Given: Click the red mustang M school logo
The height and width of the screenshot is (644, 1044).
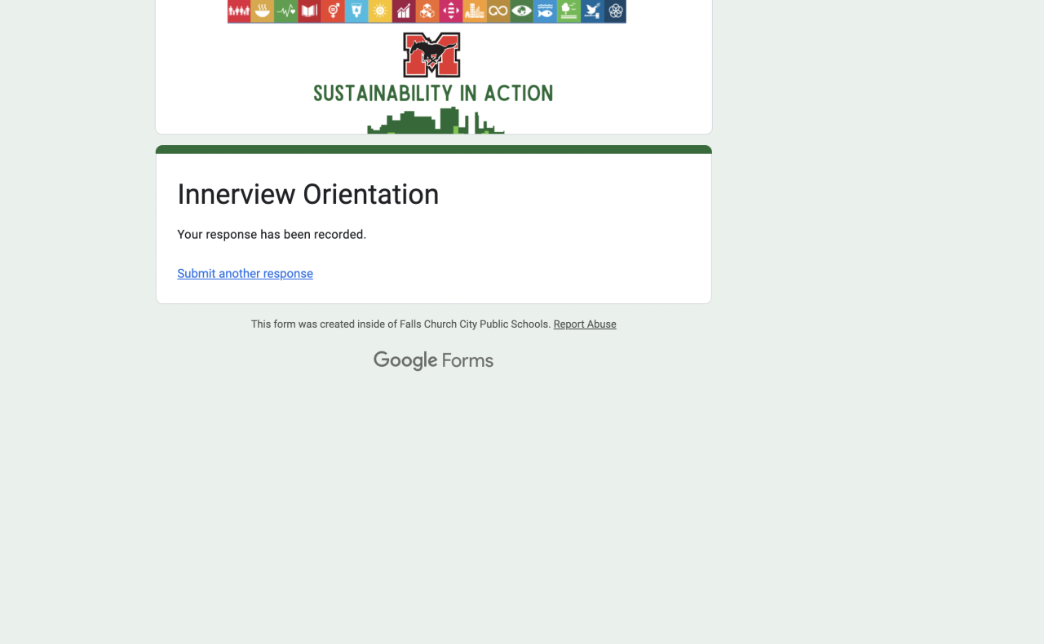Looking at the screenshot, I should (x=431, y=55).
